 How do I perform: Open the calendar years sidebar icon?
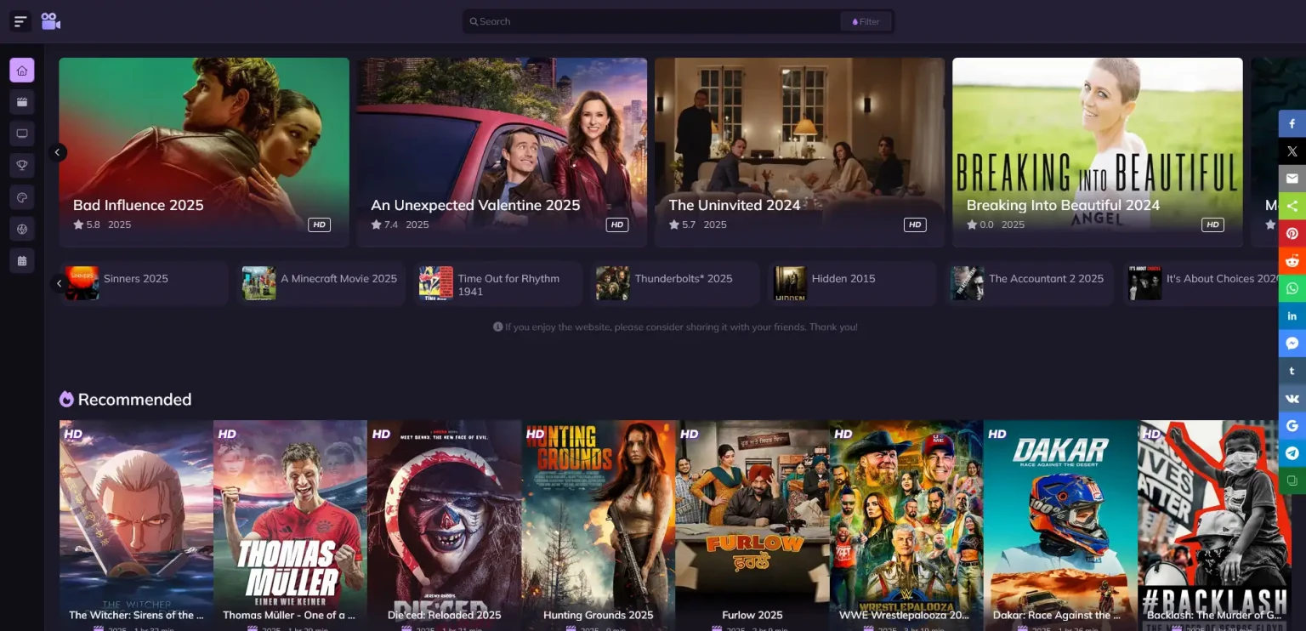pos(22,260)
